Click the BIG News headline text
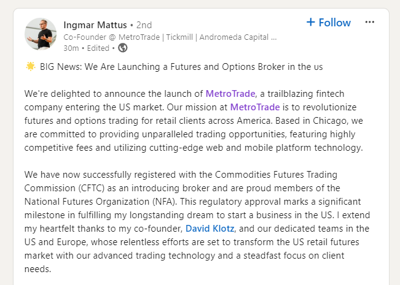The width and height of the screenshot is (400, 285). (x=181, y=66)
